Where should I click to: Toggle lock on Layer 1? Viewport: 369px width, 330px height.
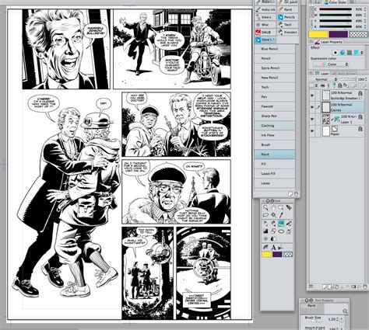(360, 117)
